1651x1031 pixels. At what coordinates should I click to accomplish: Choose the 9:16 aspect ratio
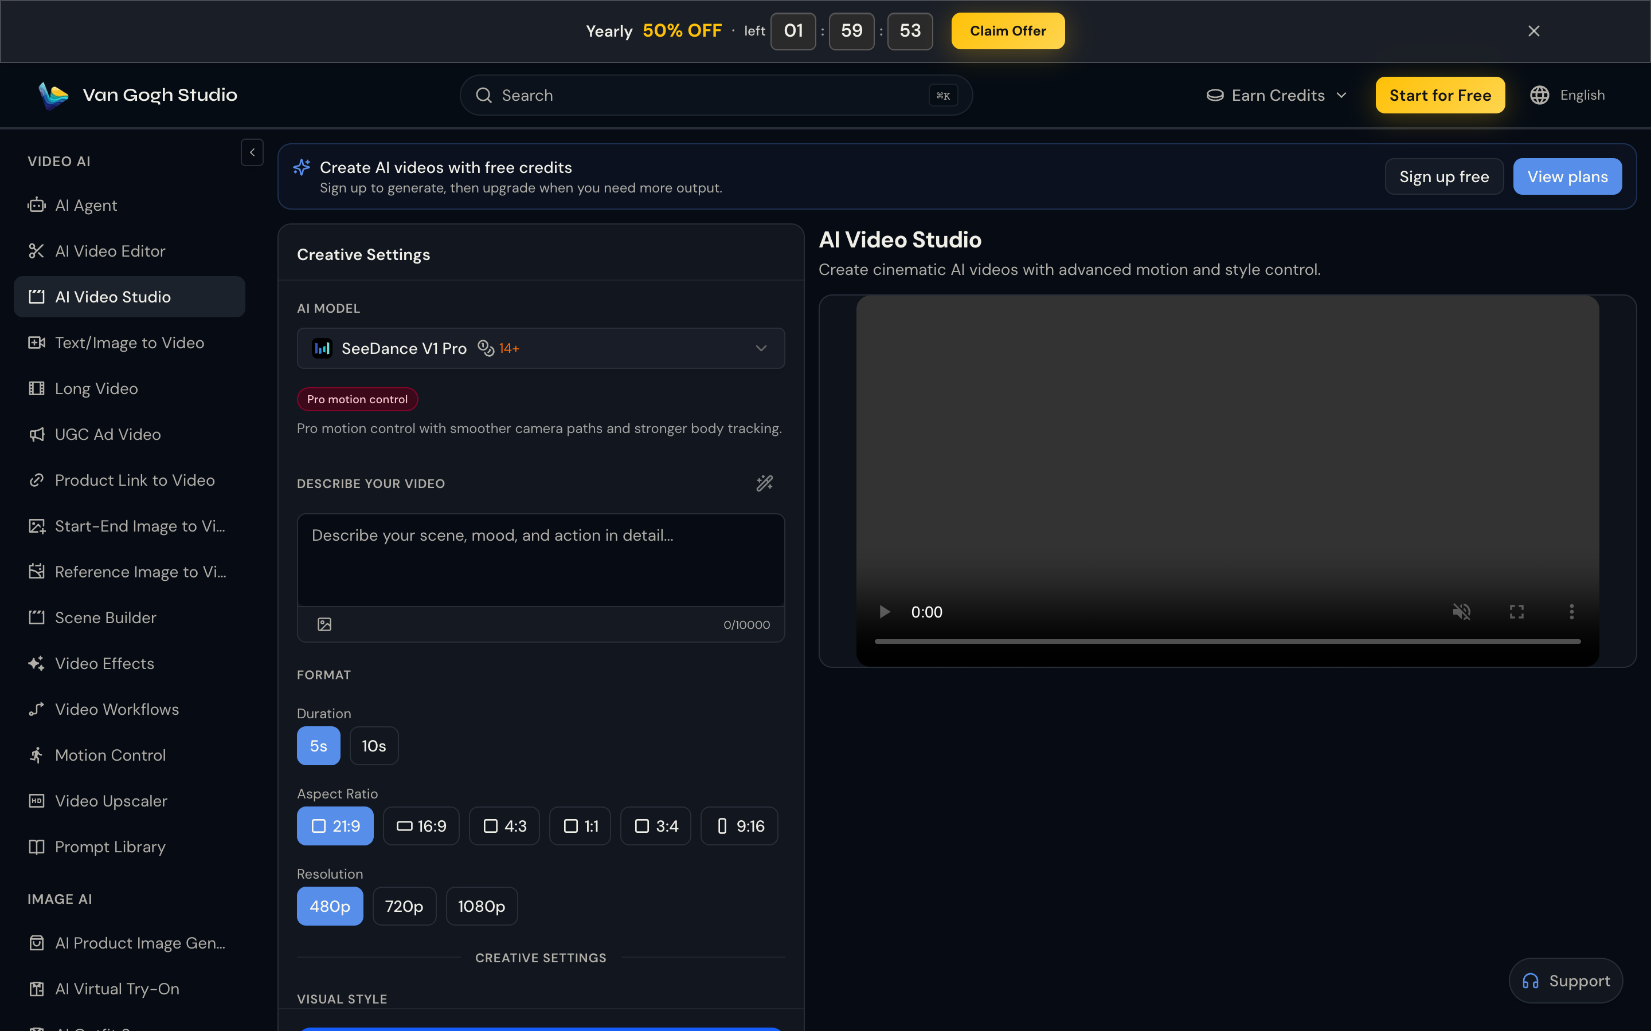(x=740, y=827)
